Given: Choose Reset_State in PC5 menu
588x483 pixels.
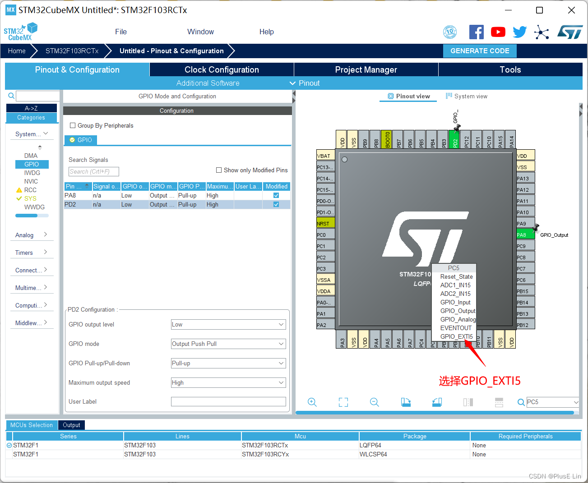Looking at the screenshot, I should 456,276.
